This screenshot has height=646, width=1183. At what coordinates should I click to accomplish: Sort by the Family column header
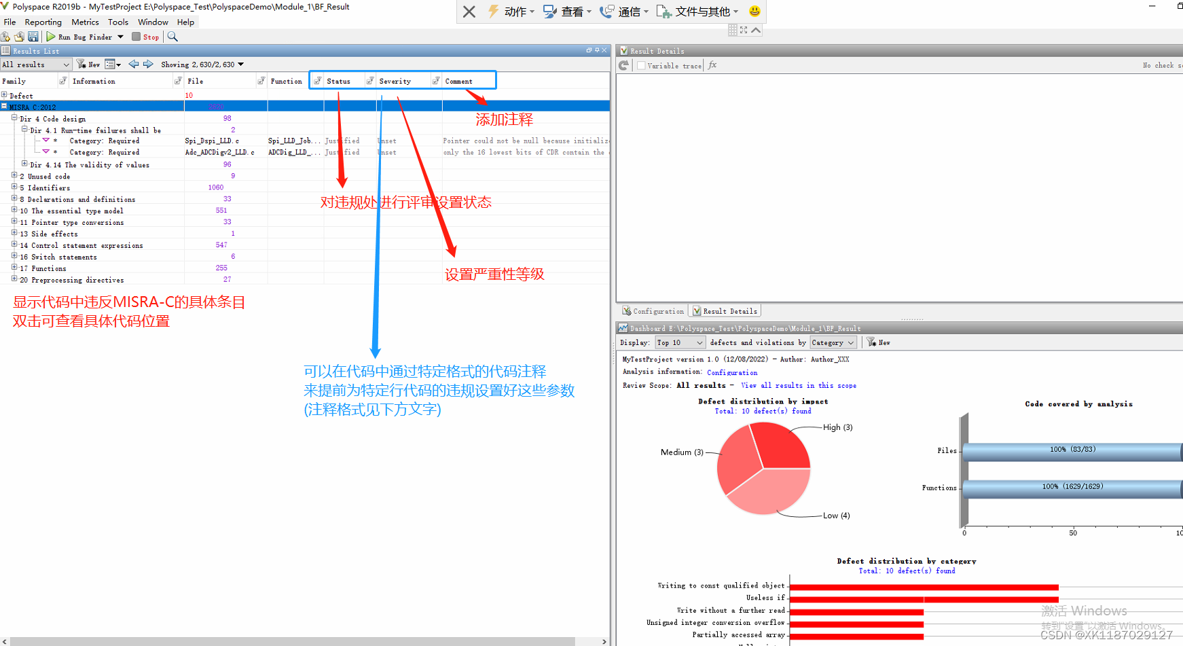pos(14,81)
